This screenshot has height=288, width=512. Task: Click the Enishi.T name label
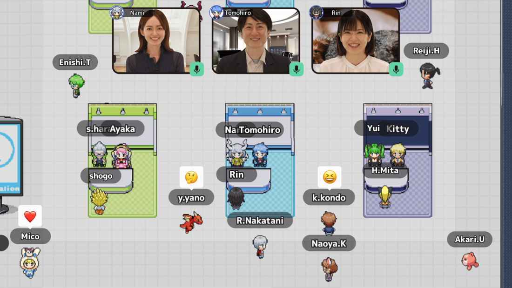pos(75,62)
